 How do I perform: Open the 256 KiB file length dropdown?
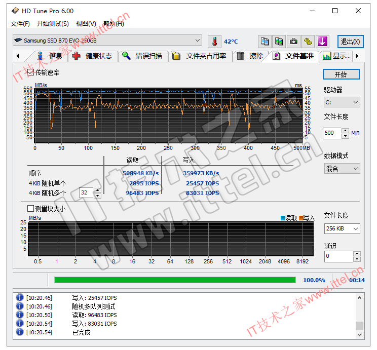point(342,229)
